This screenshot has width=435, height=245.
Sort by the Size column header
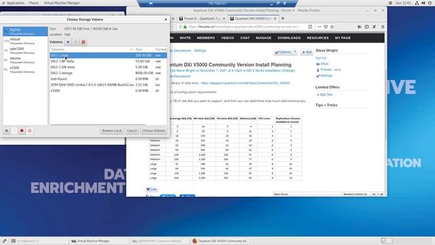point(144,50)
